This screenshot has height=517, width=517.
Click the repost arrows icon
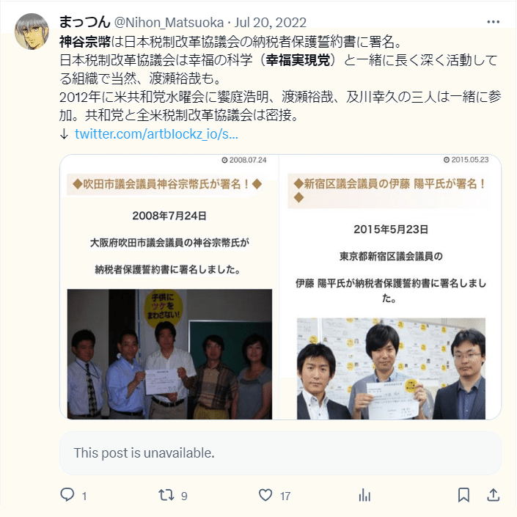(x=166, y=495)
